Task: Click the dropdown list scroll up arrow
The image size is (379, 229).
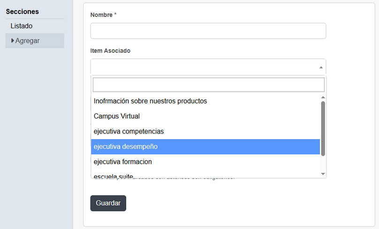Action: 323,97
